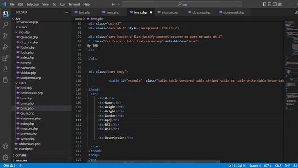Open the Extensions view icon
This screenshot has height=168, width=298.
[6, 58]
